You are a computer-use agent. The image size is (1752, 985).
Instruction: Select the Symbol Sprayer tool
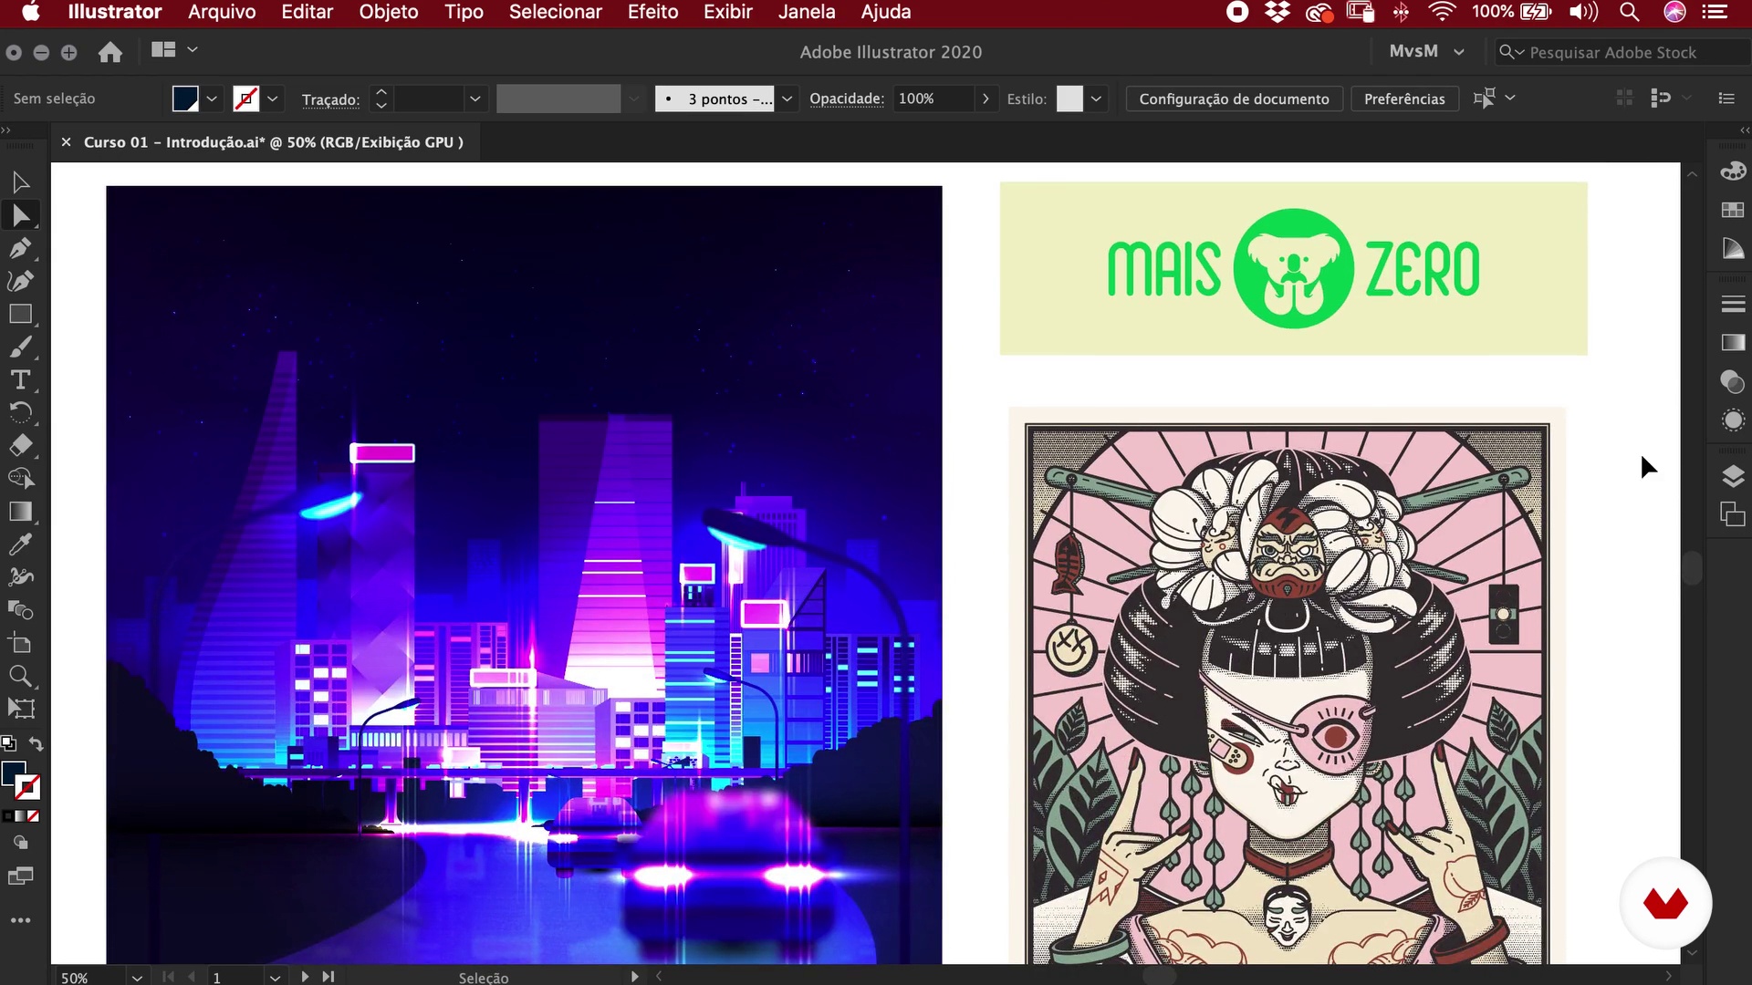20,577
